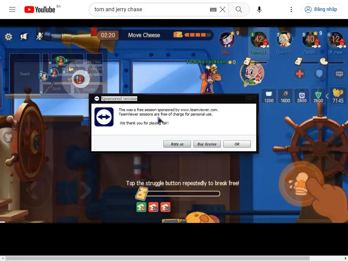
Task: Select the 1200 cost item
Action: (x=269, y=96)
